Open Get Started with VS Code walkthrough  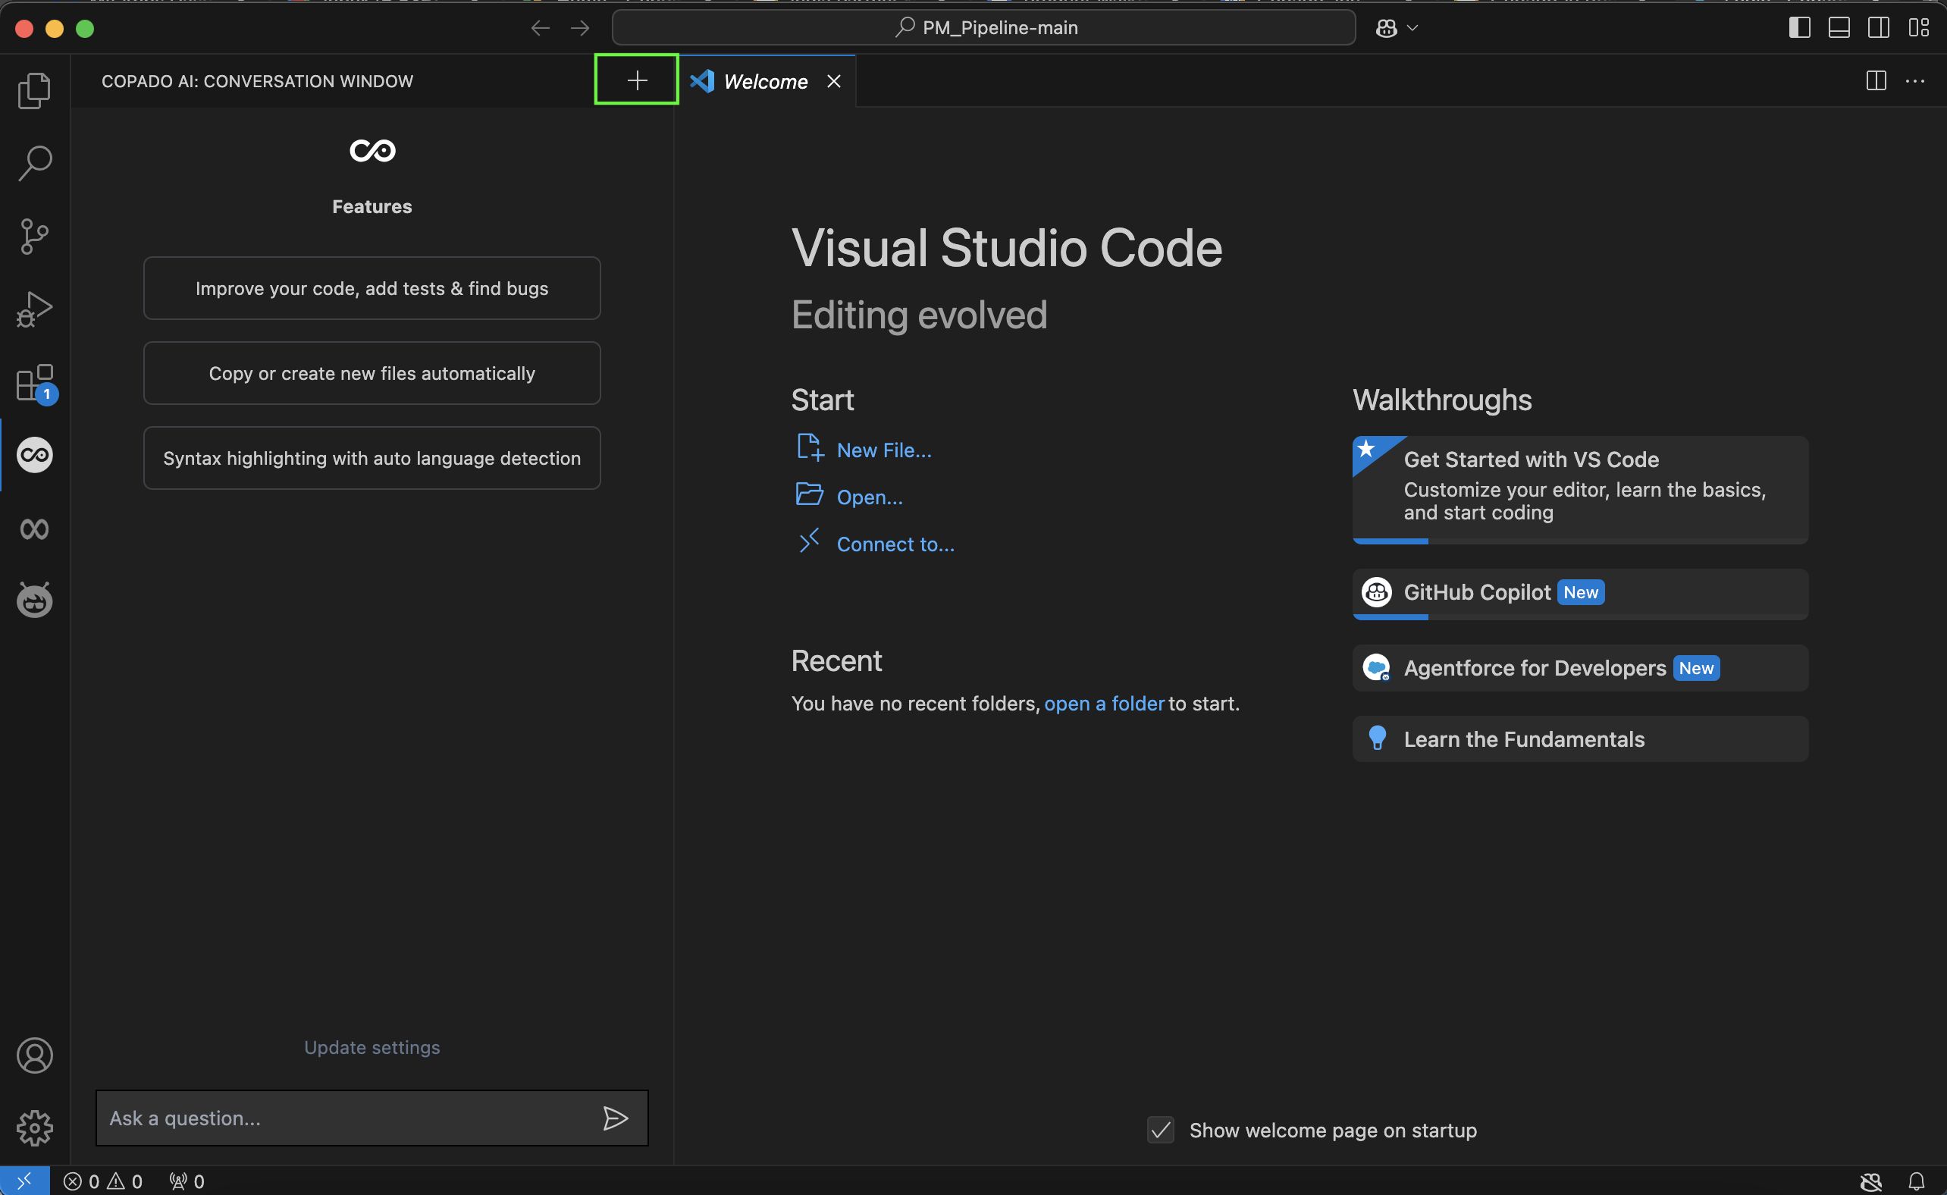[1580, 489]
